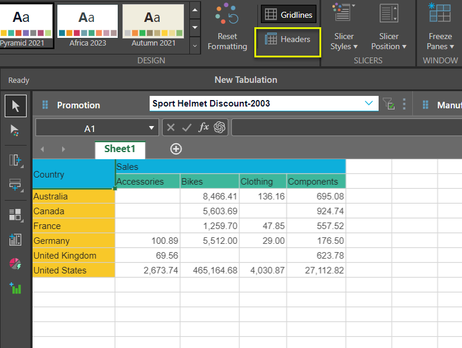Image resolution: width=462 pixels, height=348 pixels.
Task: Select the arrow pointer tool in sidebar
Action: click(x=15, y=106)
